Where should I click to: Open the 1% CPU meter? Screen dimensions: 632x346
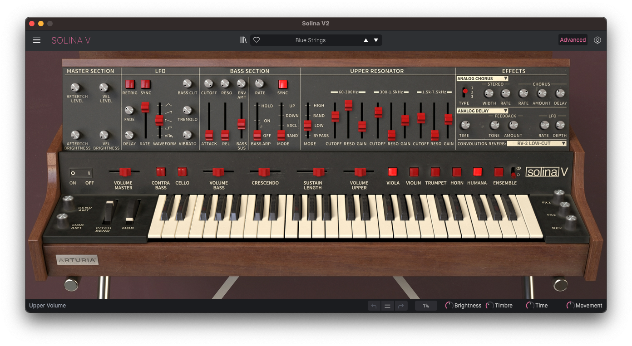click(426, 306)
